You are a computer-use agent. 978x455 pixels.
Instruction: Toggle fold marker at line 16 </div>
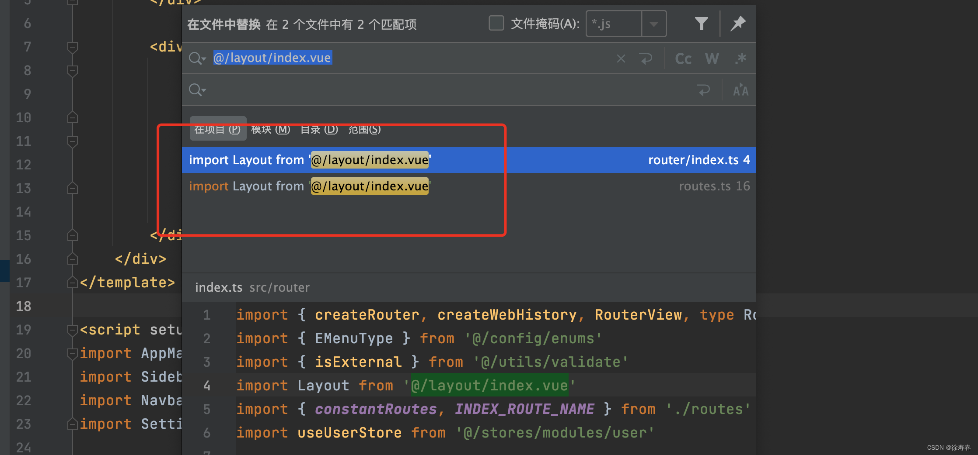coord(73,259)
